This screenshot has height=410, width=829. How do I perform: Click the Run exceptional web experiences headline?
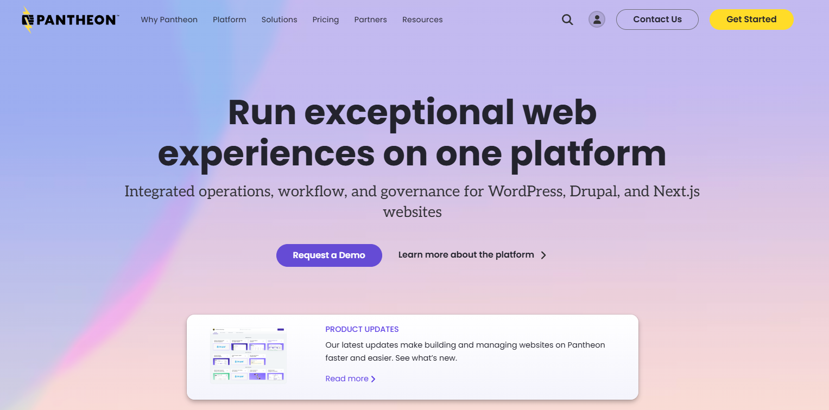point(412,133)
